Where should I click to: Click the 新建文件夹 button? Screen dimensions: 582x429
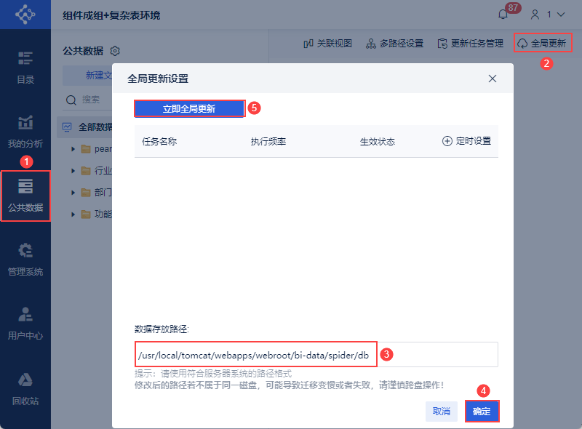[87, 76]
